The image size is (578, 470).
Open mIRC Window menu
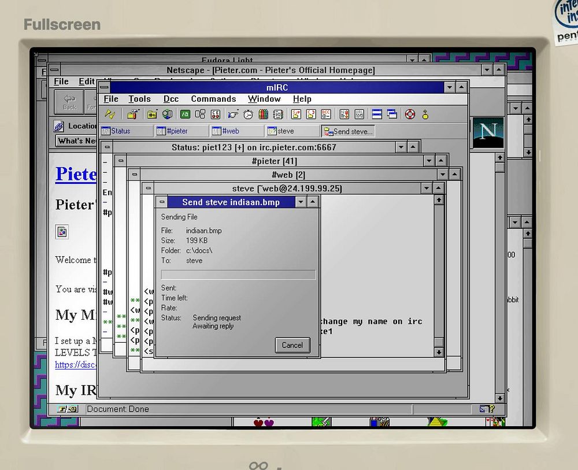click(x=264, y=99)
